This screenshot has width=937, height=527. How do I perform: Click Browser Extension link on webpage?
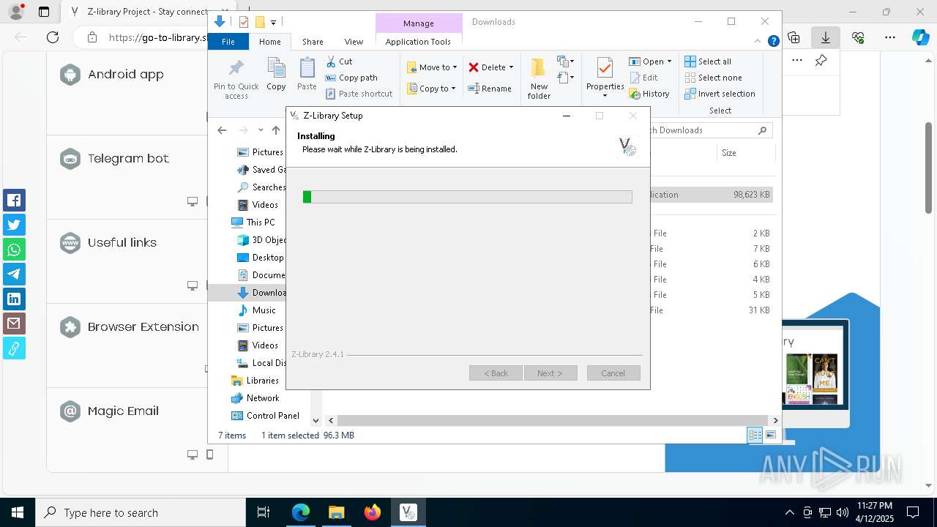click(x=143, y=326)
